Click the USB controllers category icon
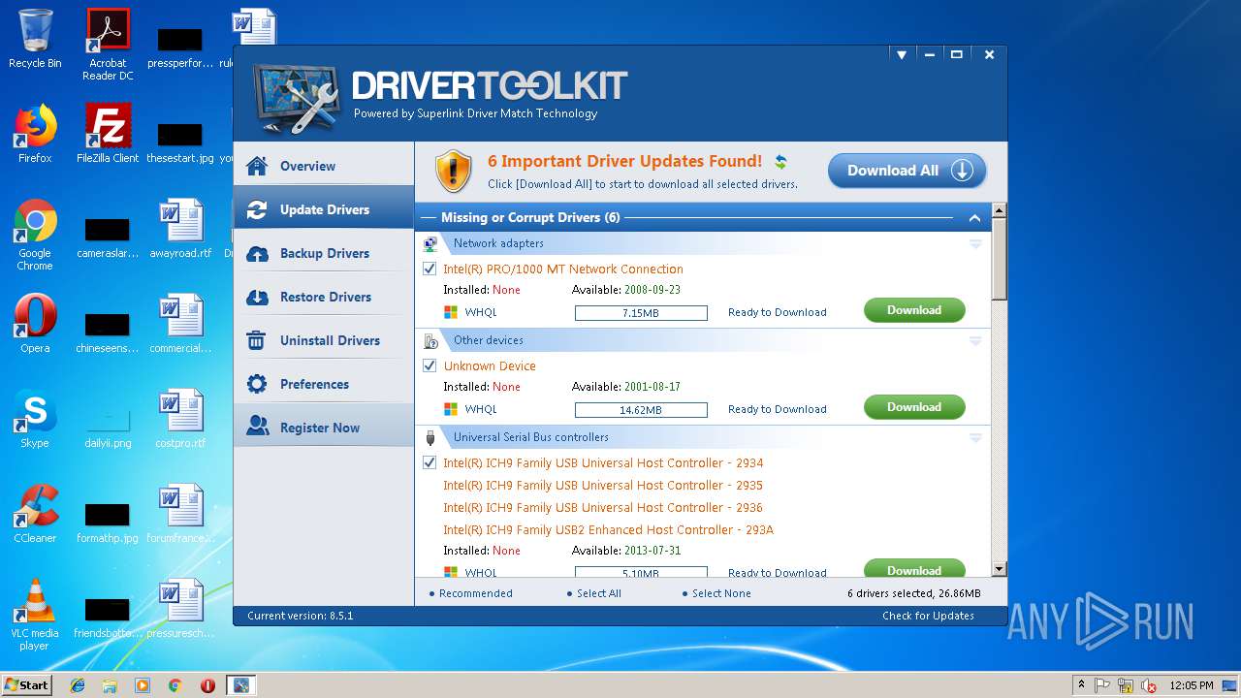Image resolution: width=1241 pixels, height=698 pixels. coord(430,437)
